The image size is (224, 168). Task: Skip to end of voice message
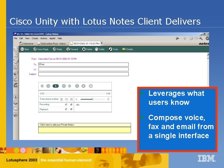tap(69, 86)
